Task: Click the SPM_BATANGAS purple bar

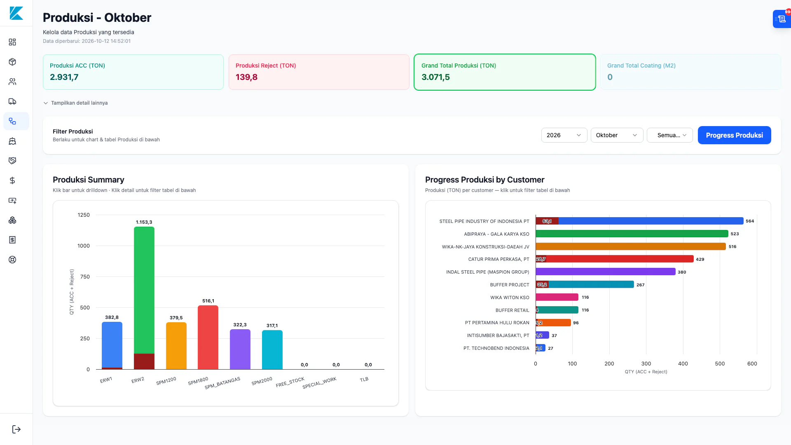Action: coord(240,349)
